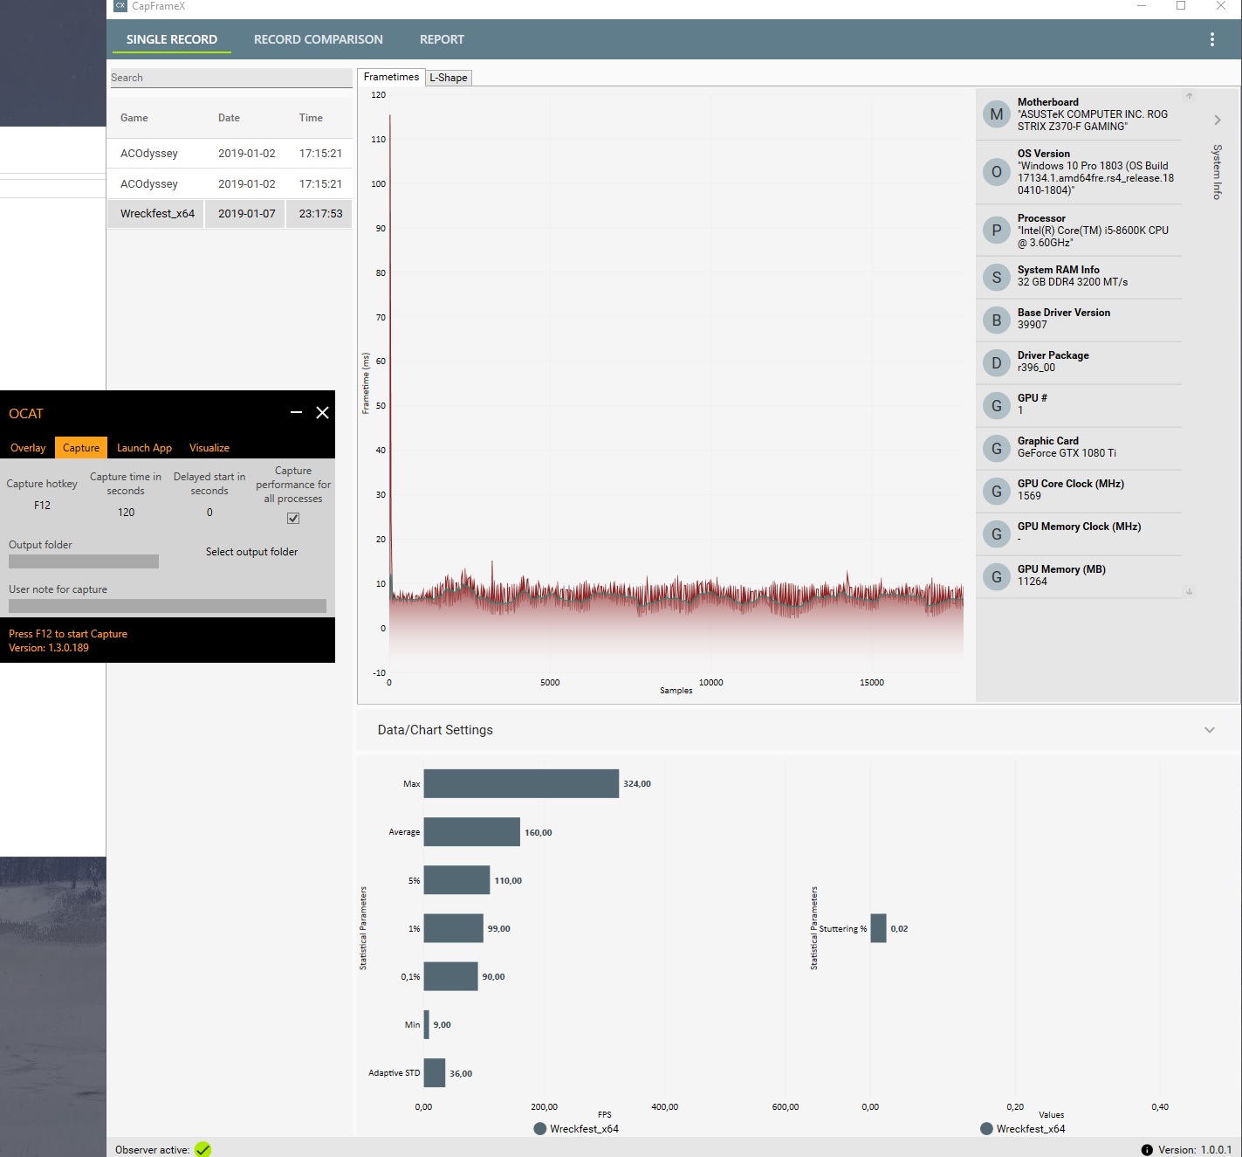Toggle Wreckfest_x64 series in FPS legend
The image size is (1242, 1157).
pos(576,1128)
